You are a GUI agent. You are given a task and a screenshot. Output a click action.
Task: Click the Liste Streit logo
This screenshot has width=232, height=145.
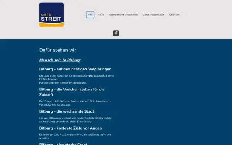click(51, 15)
